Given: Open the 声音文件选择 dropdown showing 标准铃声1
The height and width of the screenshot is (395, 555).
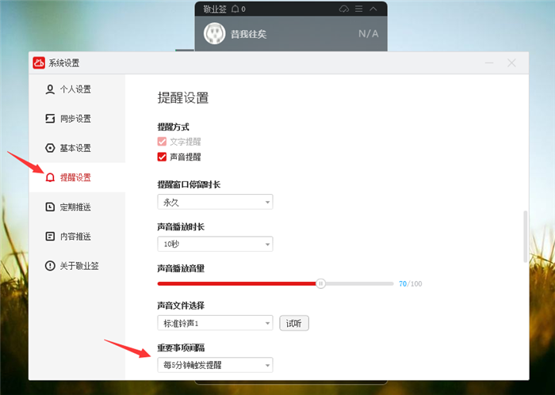Looking at the screenshot, I should tap(215, 323).
